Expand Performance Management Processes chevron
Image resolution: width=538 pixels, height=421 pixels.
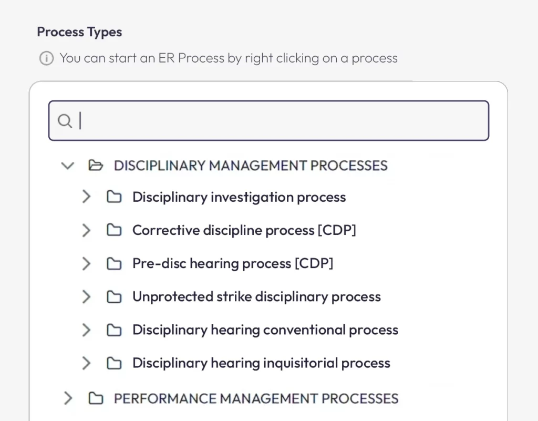(68, 398)
